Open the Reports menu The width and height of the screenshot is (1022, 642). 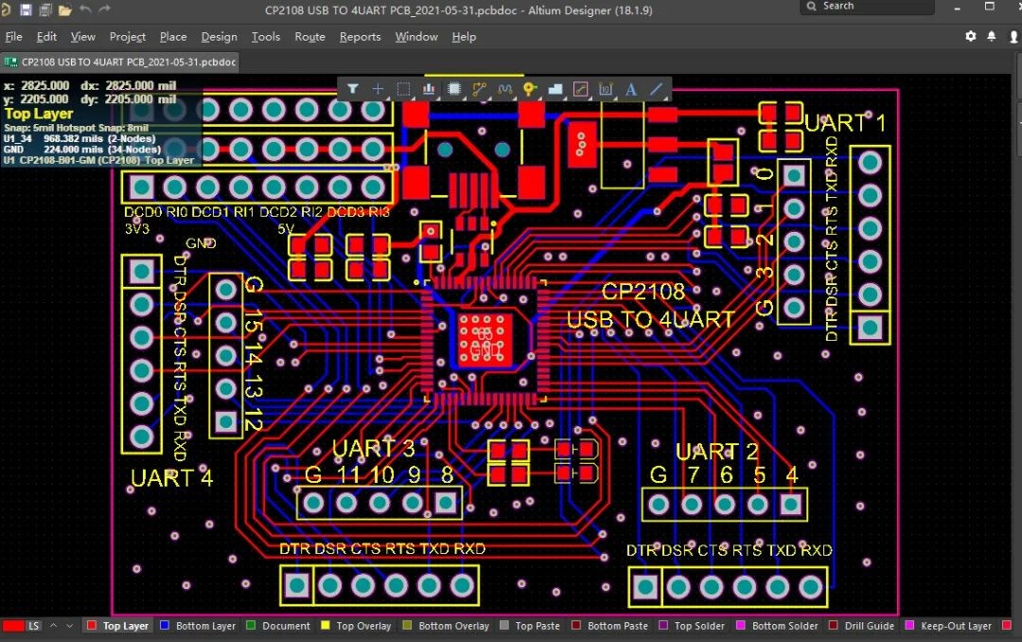click(x=361, y=37)
